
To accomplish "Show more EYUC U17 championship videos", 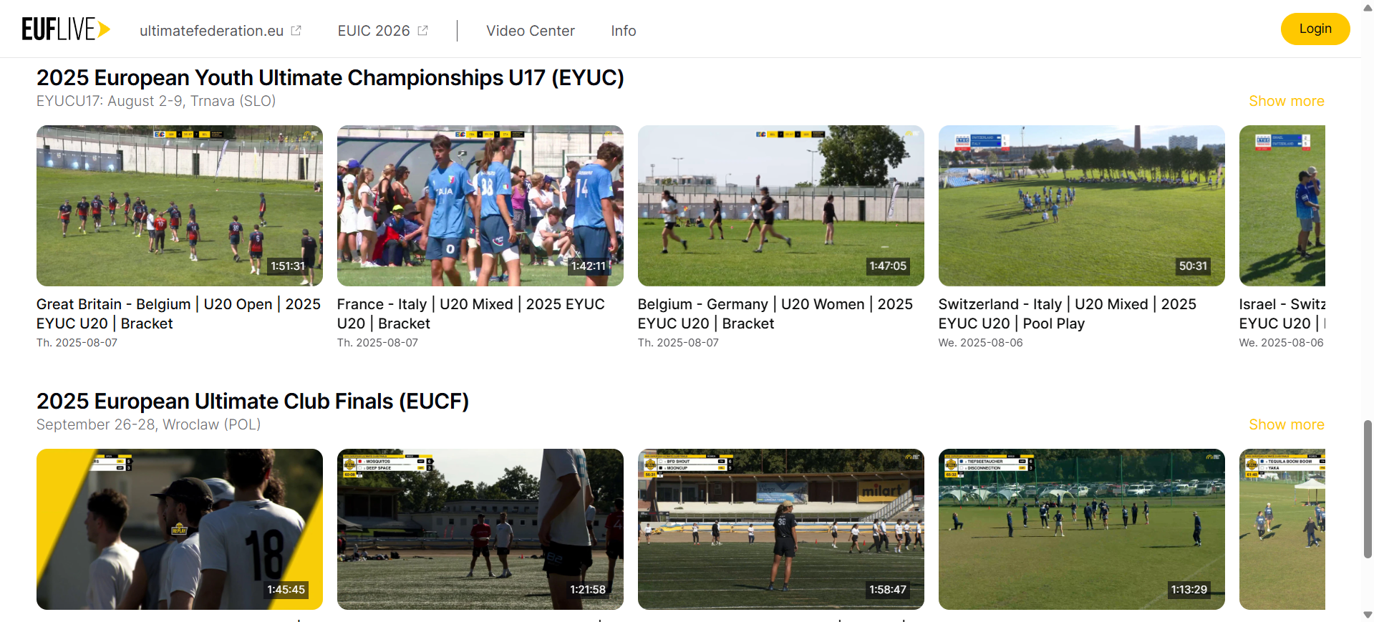I will [x=1287, y=101].
